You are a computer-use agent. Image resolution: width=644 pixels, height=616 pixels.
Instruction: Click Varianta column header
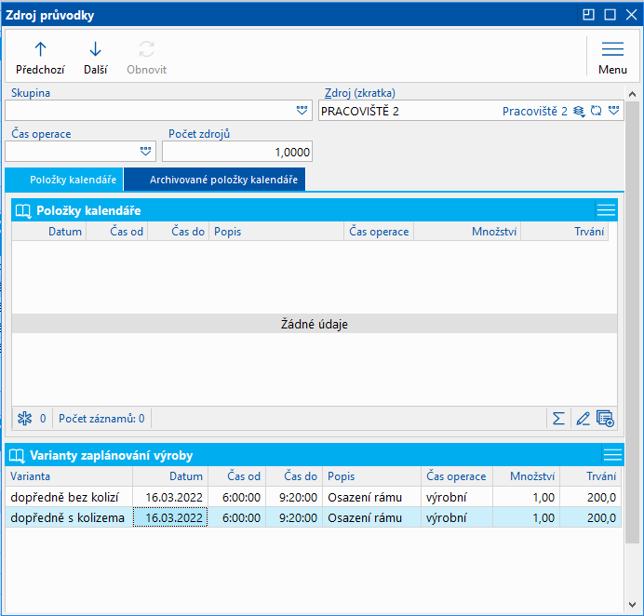(x=69, y=476)
